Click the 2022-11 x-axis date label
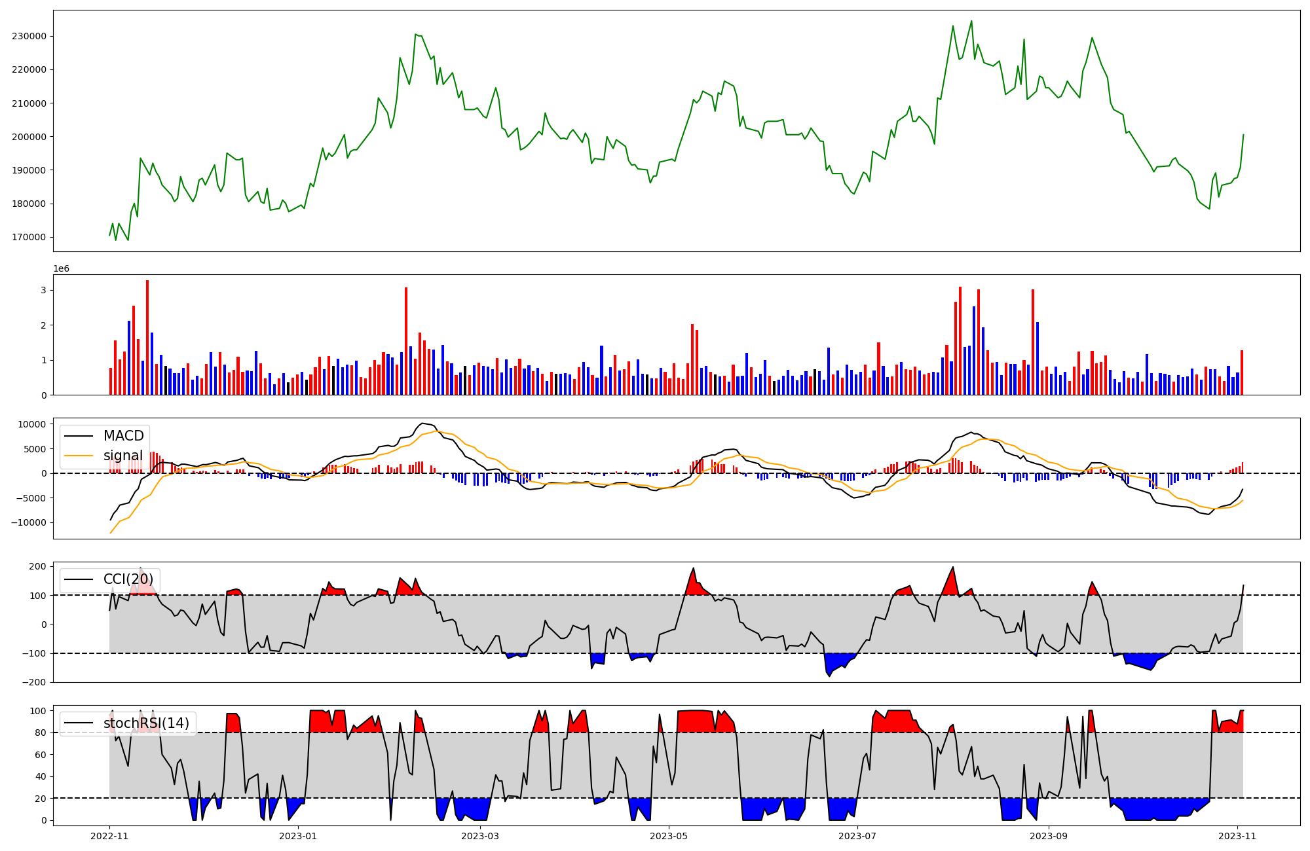This screenshot has width=1310, height=851. pos(109,835)
